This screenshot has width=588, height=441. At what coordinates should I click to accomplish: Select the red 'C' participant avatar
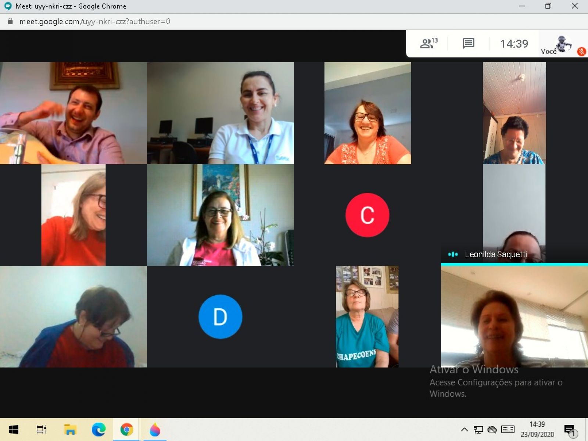tap(367, 215)
